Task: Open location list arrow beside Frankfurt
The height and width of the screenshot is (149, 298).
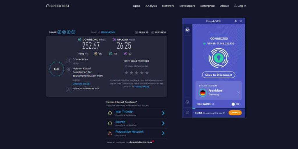Action: click(x=238, y=93)
